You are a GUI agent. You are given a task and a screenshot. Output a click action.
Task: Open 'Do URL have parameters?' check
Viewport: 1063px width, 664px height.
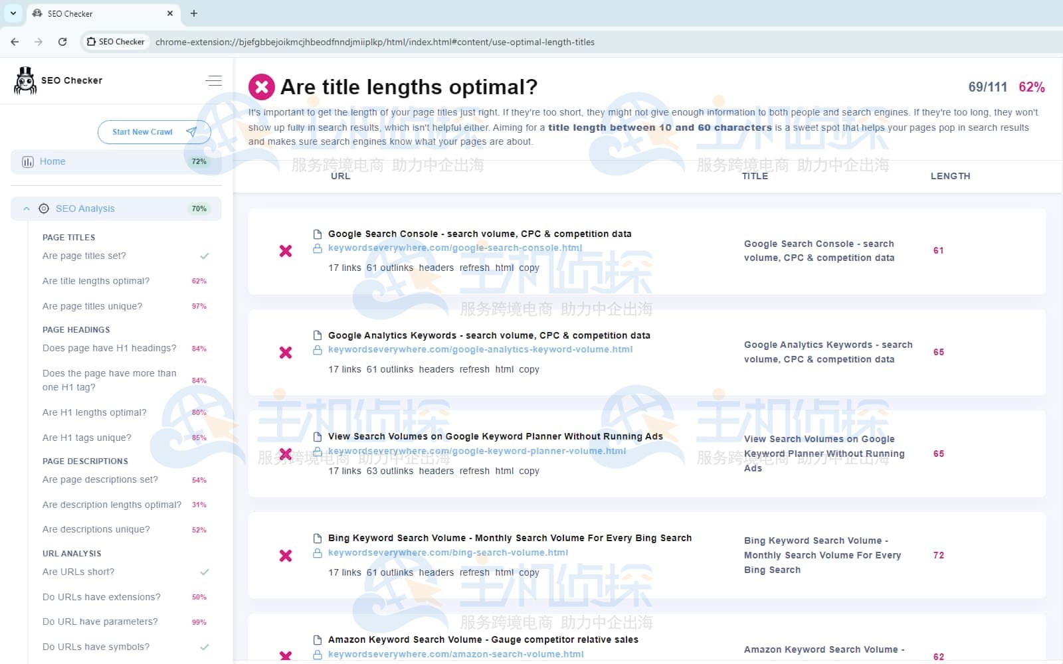click(100, 622)
